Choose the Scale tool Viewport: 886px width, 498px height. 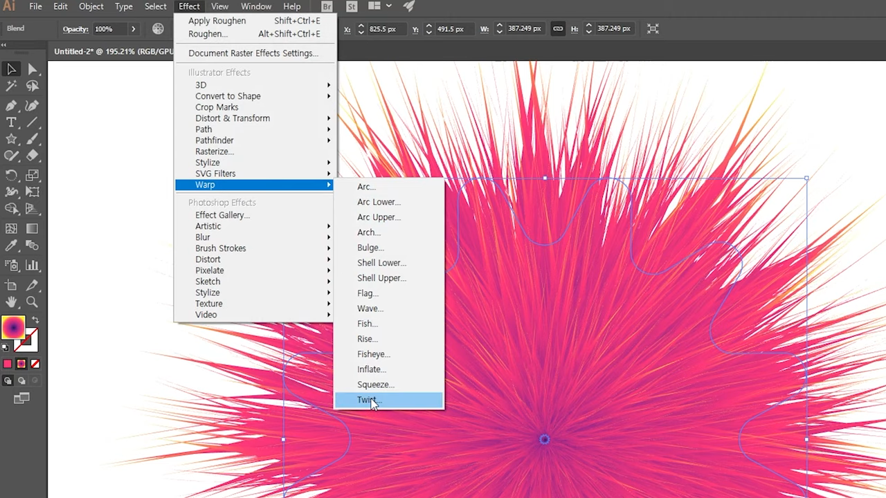33,176
